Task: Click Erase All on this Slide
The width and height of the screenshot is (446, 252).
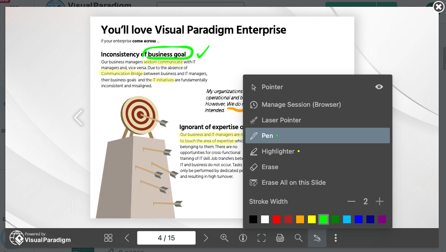Action: [293, 182]
